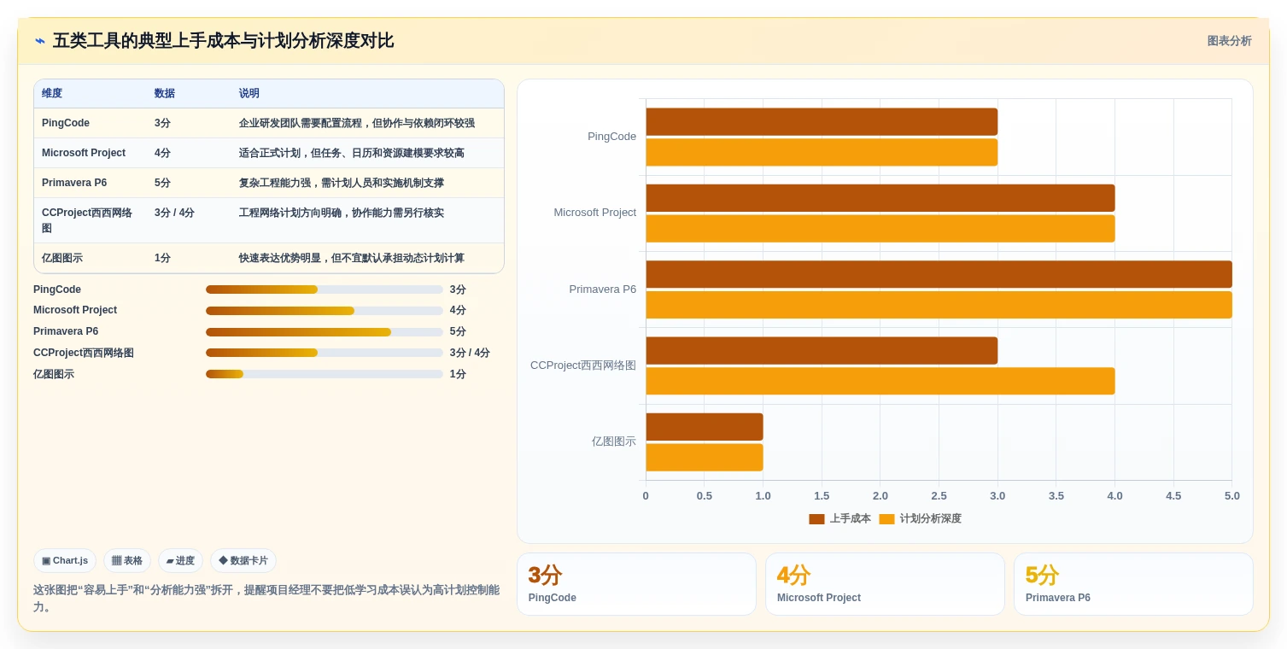Click the blue lightning icon beside the title
The width and height of the screenshot is (1287, 649).
[39, 41]
